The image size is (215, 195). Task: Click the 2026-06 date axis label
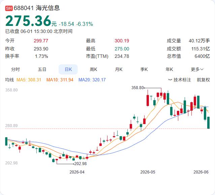pyautogui.click(x=201, y=172)
